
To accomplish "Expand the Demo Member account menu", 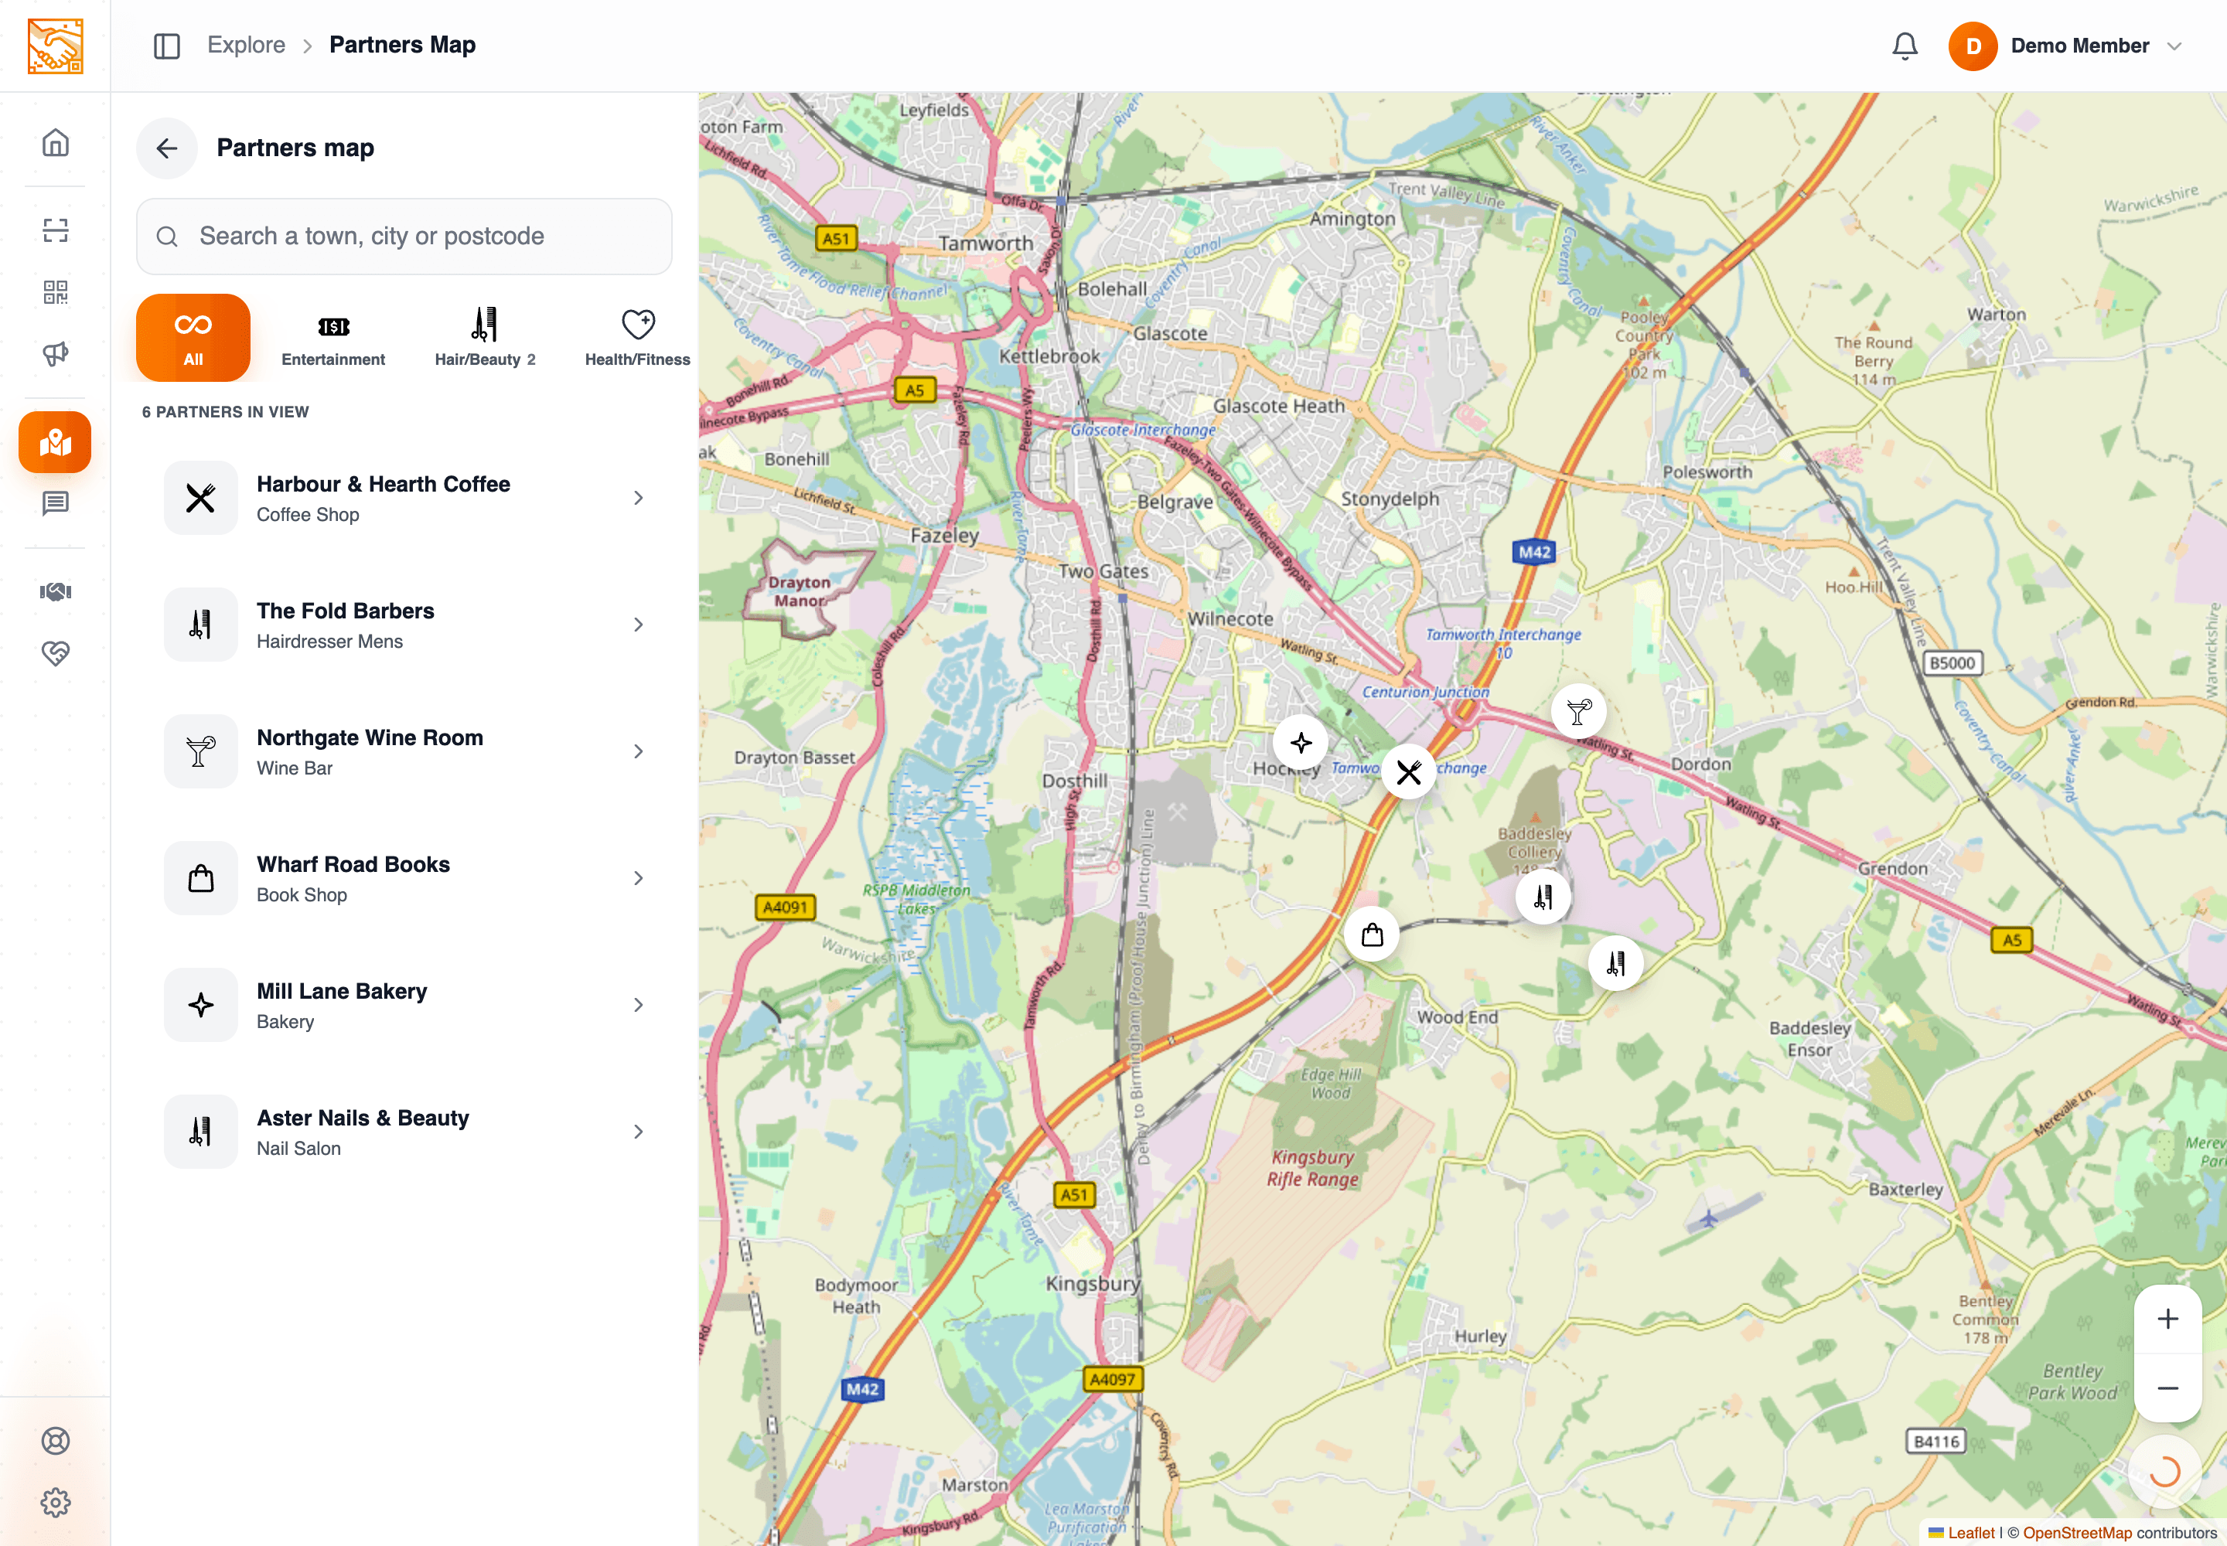I will [x=2065, y=46].
